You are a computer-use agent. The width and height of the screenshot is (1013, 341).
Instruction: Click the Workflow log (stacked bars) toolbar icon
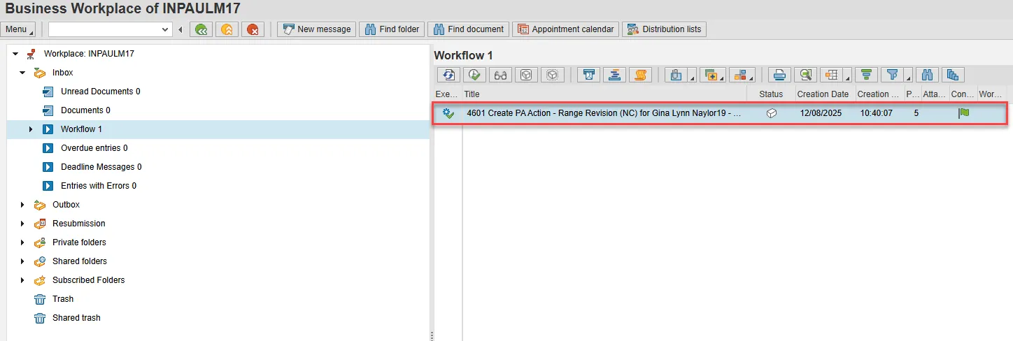click(615, 75)
